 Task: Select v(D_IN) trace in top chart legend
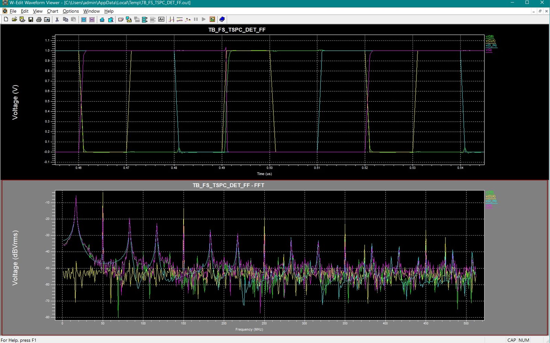click(x=491, y=45)
